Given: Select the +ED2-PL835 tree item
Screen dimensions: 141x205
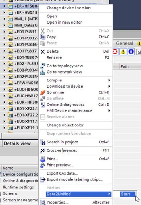Looking at the screenshot, I should coord(26,77).
